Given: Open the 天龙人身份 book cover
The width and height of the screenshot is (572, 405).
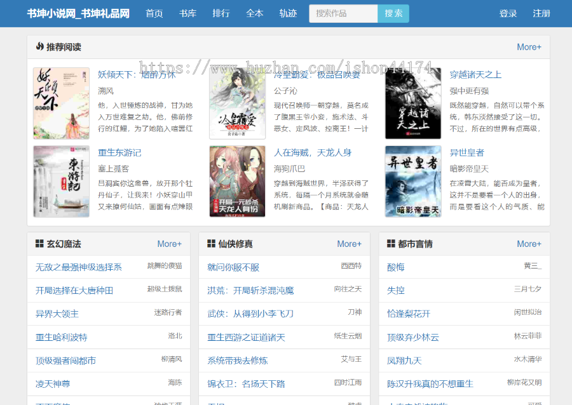Looking at the screenshot, I should pyautogui.click(x=238, y=182).
